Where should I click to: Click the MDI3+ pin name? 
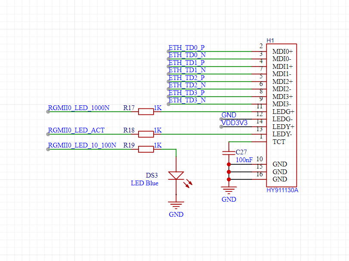click(x=283, y=97)
